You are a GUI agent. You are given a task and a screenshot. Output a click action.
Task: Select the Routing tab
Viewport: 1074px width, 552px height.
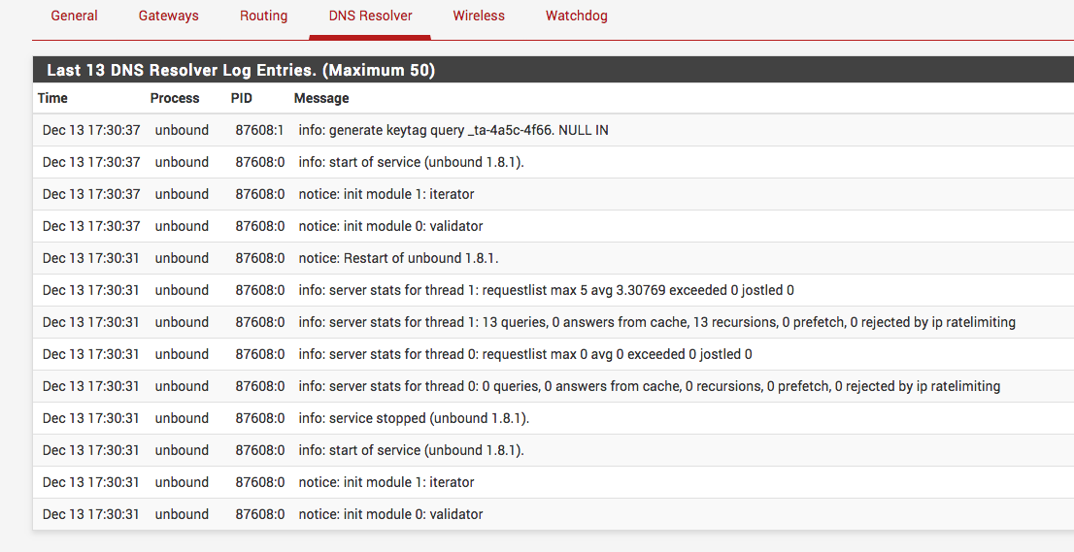coord(263,16)
